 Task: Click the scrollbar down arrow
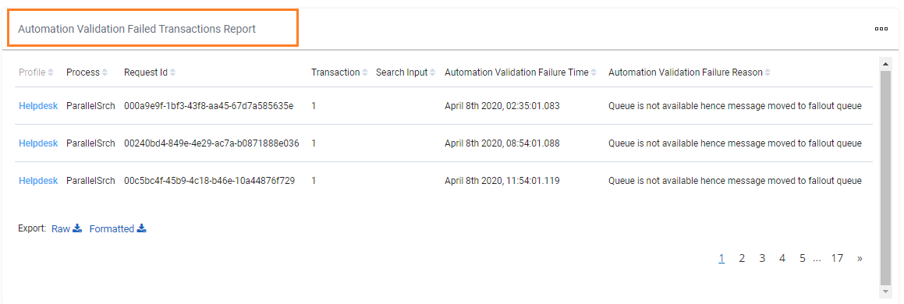[886, 292]
